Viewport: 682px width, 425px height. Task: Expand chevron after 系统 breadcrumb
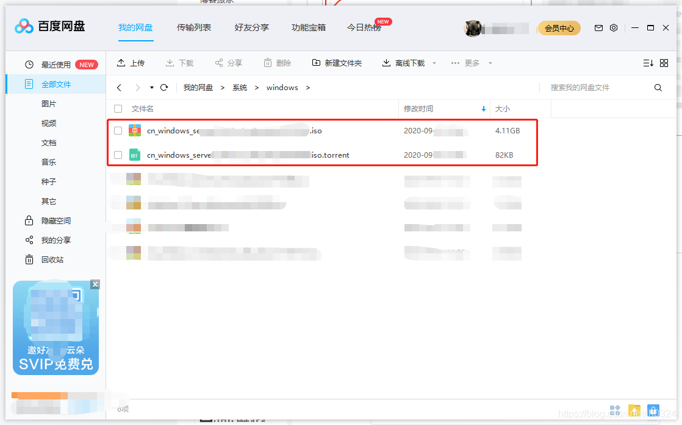click(x=257, y=88)
